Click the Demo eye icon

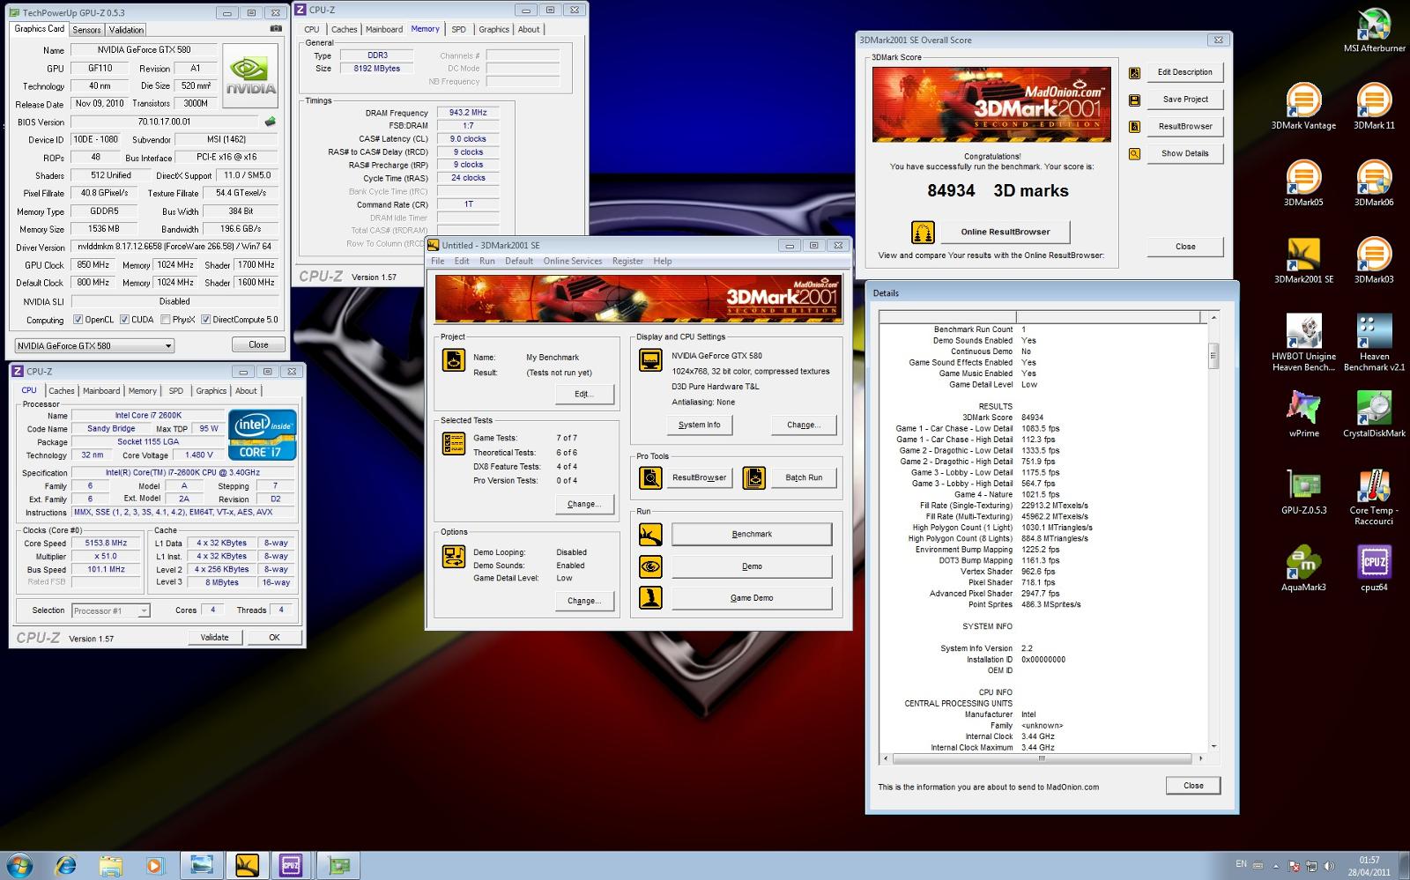[650, 566]
